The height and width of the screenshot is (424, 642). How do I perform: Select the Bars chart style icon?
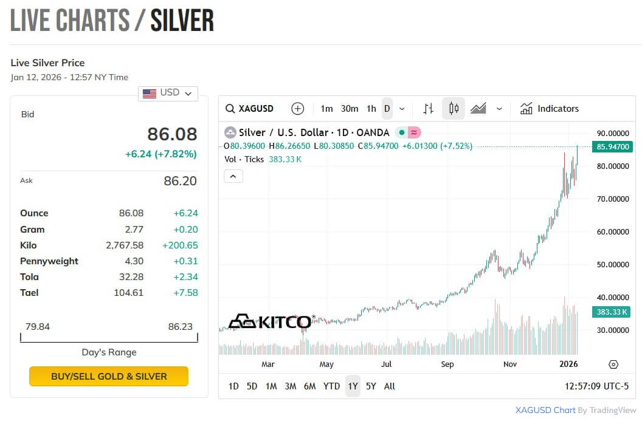click(429, 109)
